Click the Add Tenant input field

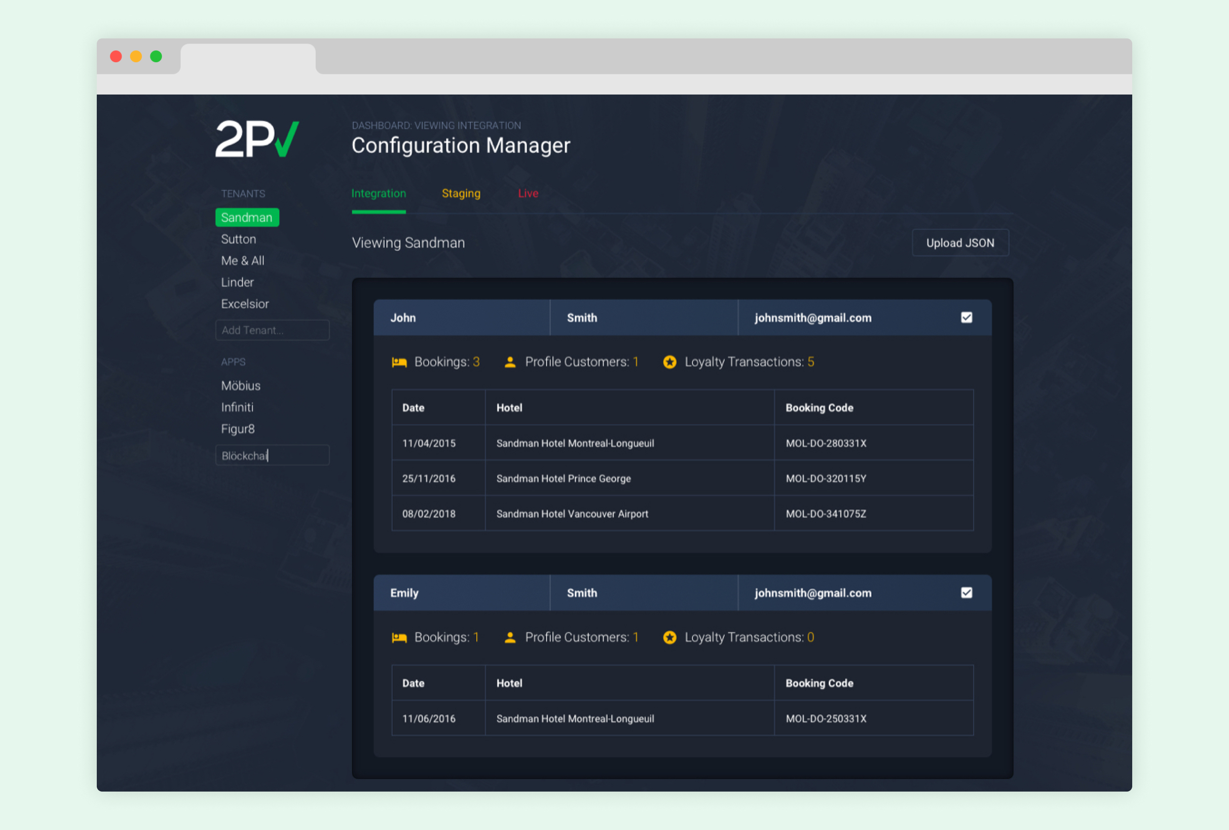(x=272, y=330)
